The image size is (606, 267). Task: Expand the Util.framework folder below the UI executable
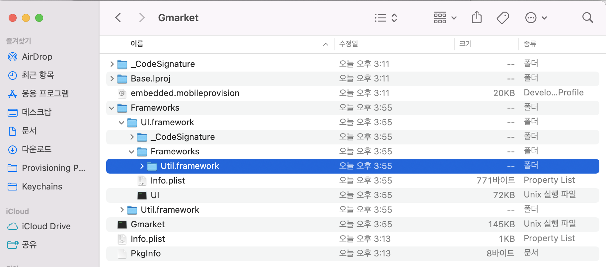[x=122, y=210]
